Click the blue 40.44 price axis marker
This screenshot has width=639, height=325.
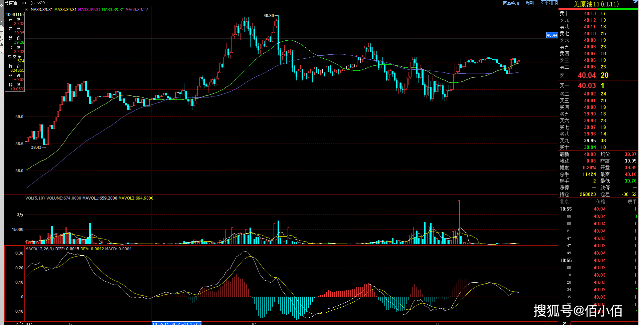[x=551, y=35]
